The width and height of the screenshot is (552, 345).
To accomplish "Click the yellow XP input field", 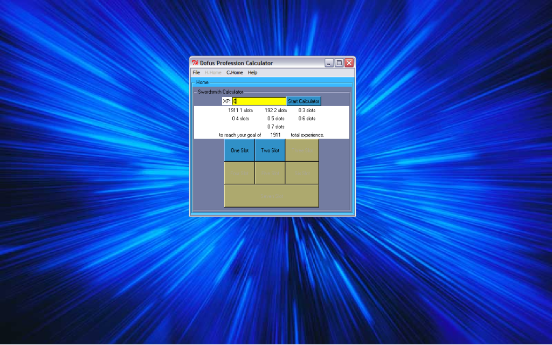I will (x=259, y=101).
